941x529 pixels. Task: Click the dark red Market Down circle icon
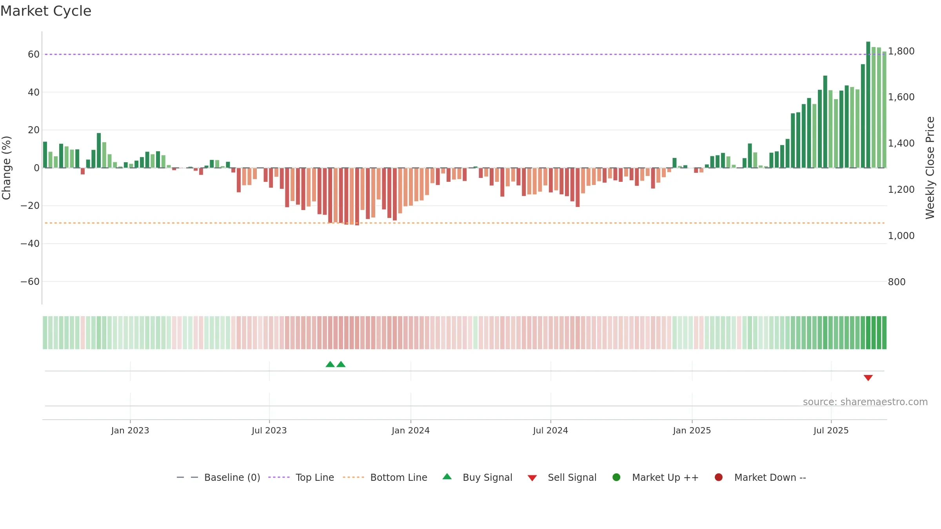pos(719,477)
